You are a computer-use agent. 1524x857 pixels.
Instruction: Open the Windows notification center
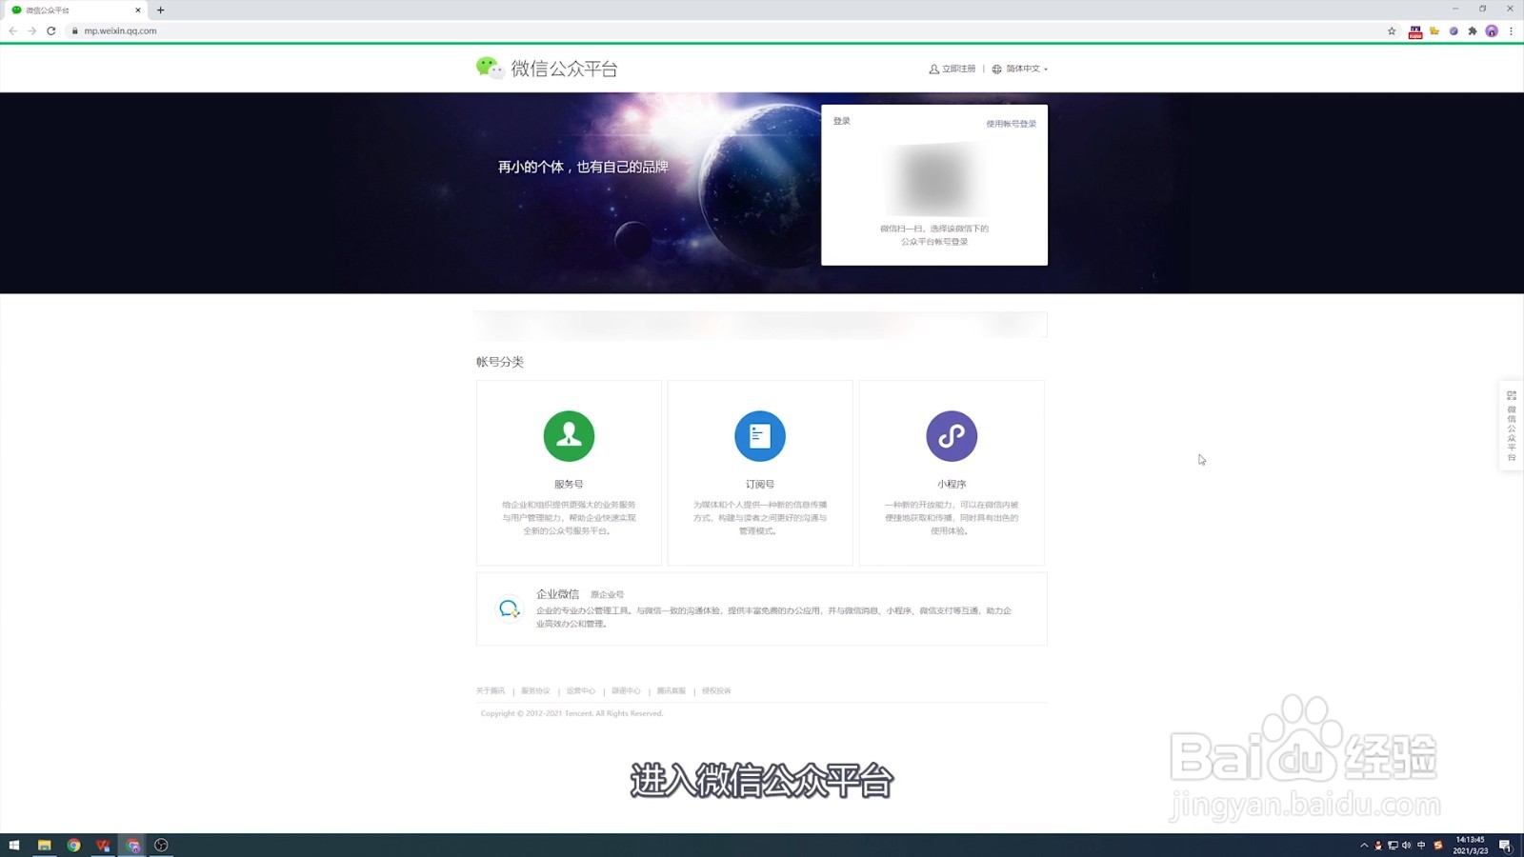pos(1505,846)
